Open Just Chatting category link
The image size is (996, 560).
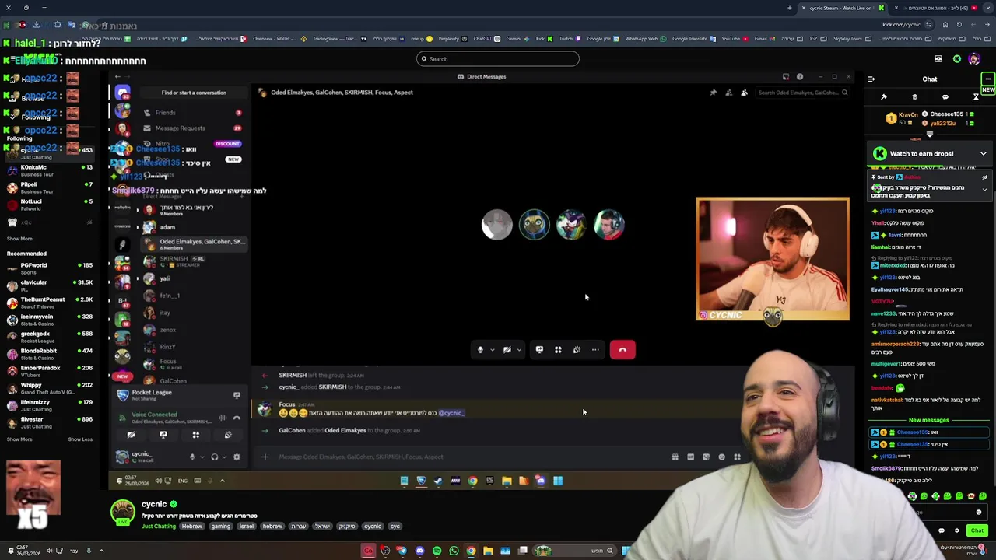[x=159, y=527]
